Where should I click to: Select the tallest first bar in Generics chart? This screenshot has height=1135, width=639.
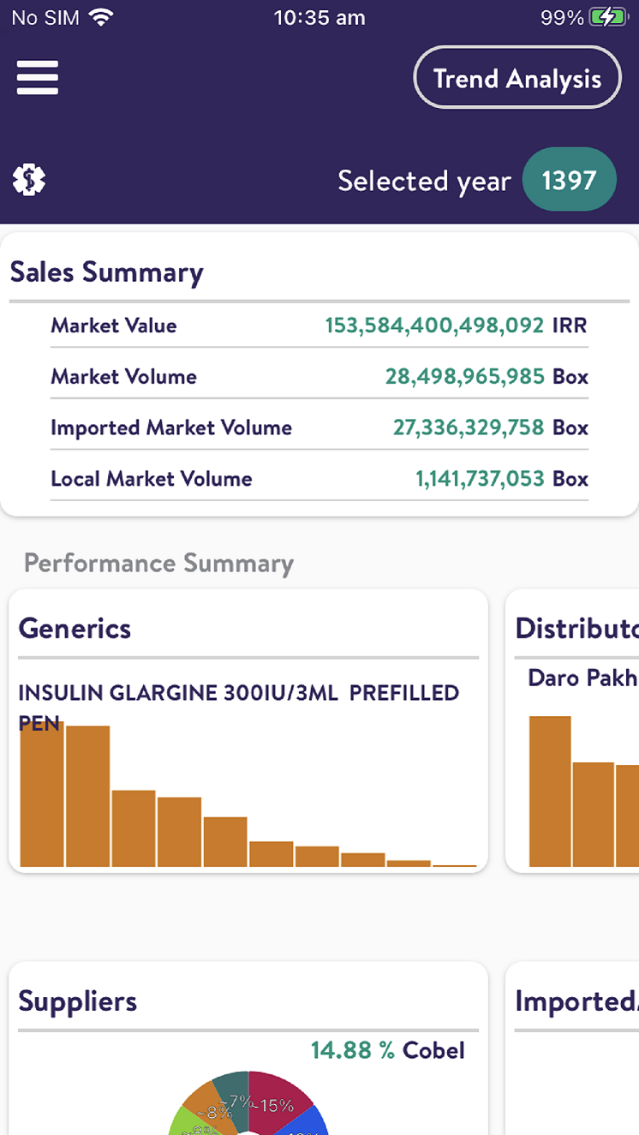point(42,794)
